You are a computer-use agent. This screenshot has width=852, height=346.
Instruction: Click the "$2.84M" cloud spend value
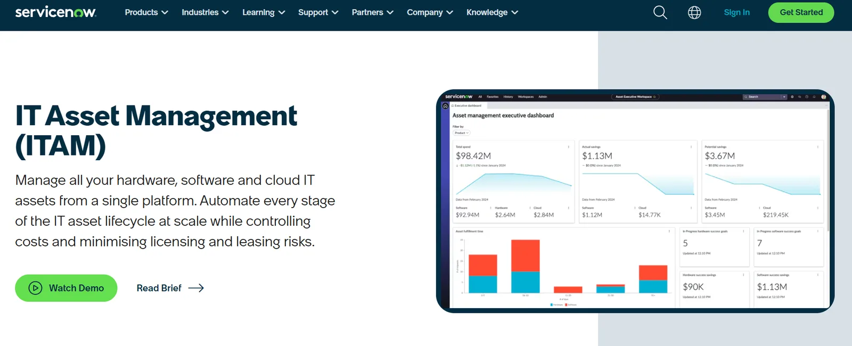click(x=544, y=215)
